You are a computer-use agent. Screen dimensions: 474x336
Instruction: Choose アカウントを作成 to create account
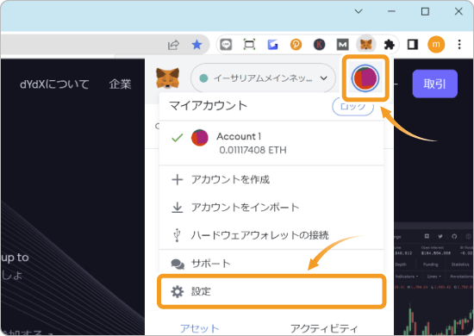coord(271,179)
